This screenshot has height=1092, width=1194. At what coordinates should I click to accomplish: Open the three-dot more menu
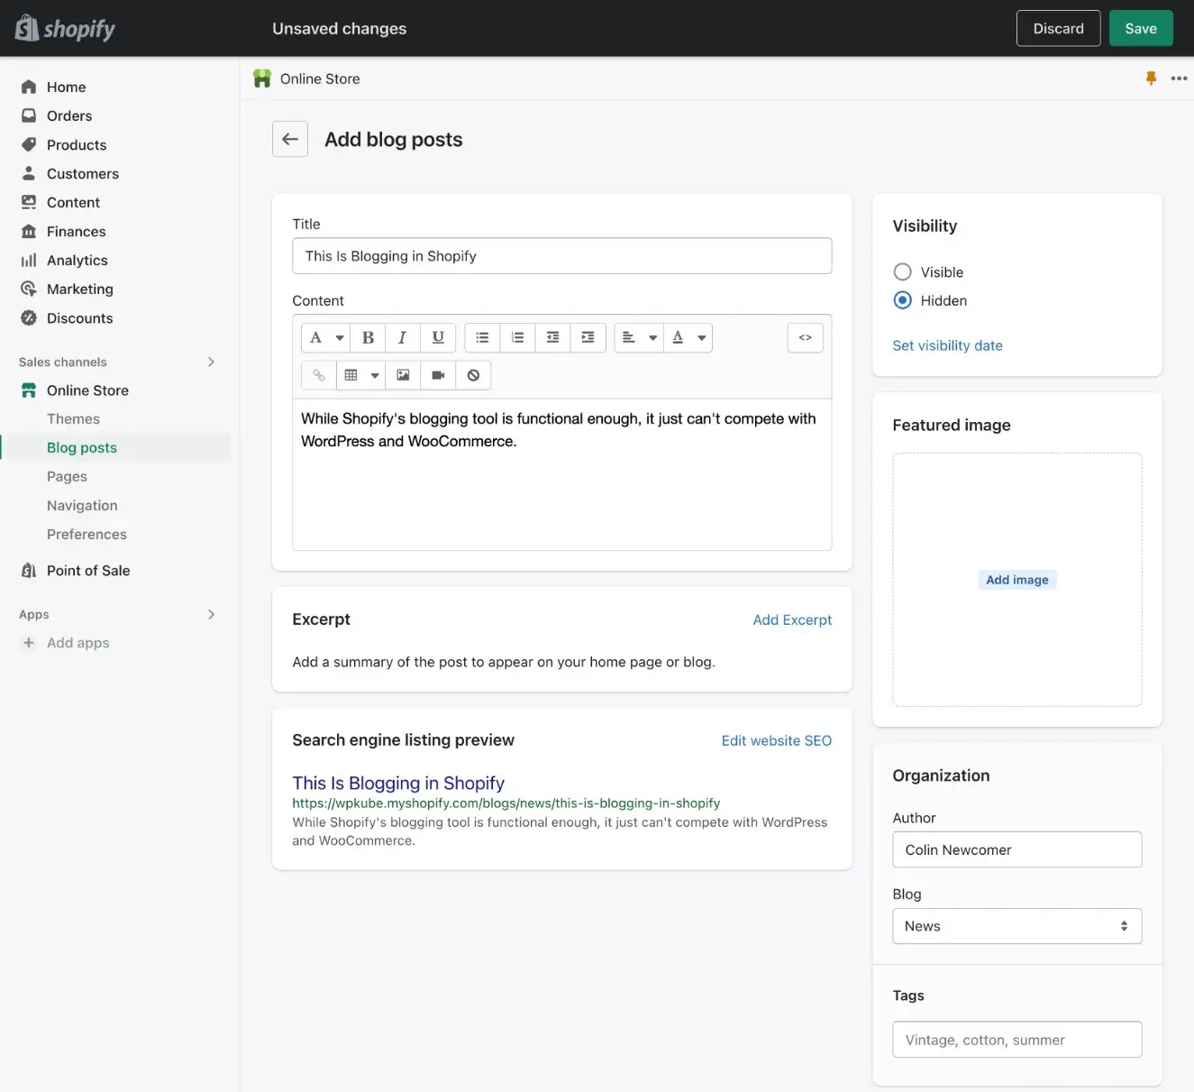point(1179,78)
